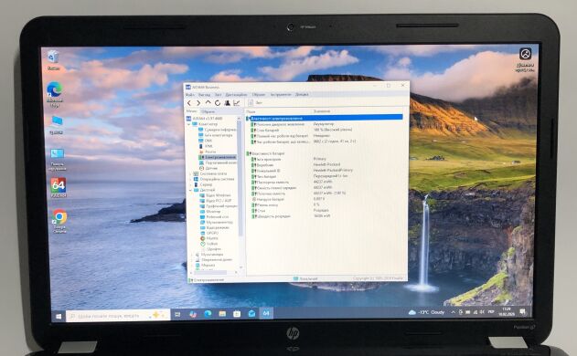577x356 pixels.
Task: Collapse the Комп'ютер tree branch
Action: [189, 124]
